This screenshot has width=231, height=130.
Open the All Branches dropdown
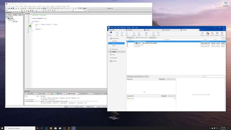[x=131, y=38]
